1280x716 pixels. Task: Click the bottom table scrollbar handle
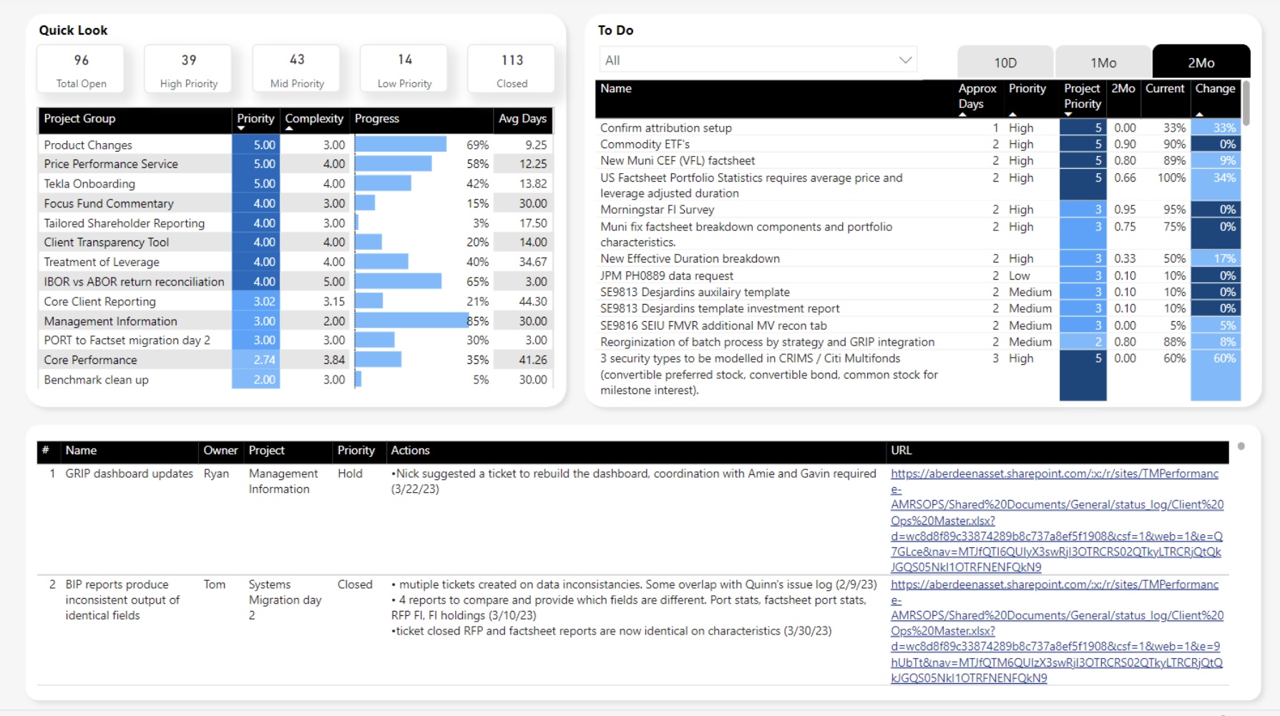1241,446
